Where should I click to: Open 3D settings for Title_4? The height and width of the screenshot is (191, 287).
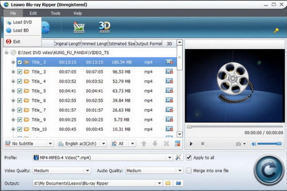coord(169,81)
